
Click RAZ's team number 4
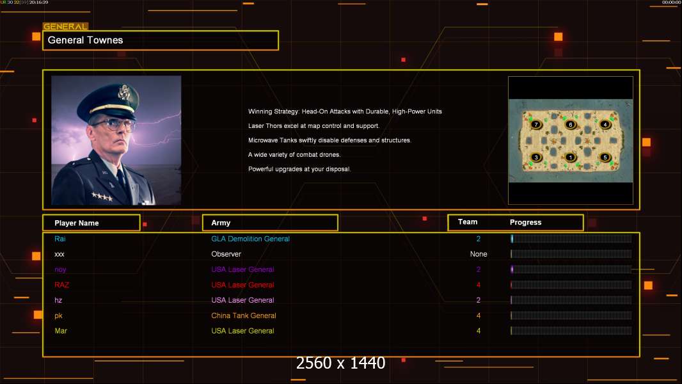tap(479, 285)
